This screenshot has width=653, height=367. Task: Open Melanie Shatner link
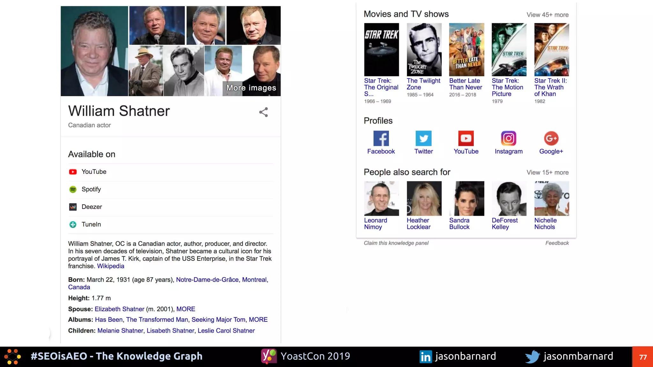click(120, 331)
